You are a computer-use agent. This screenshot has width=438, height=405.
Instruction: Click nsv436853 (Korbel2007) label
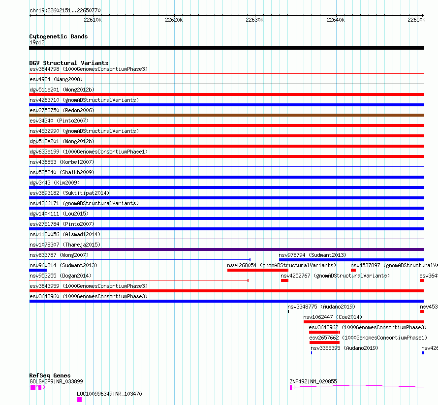point(62,162)
